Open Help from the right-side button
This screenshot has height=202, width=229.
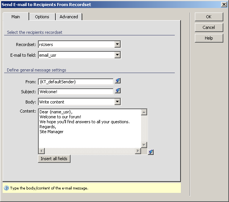point(209,38)
